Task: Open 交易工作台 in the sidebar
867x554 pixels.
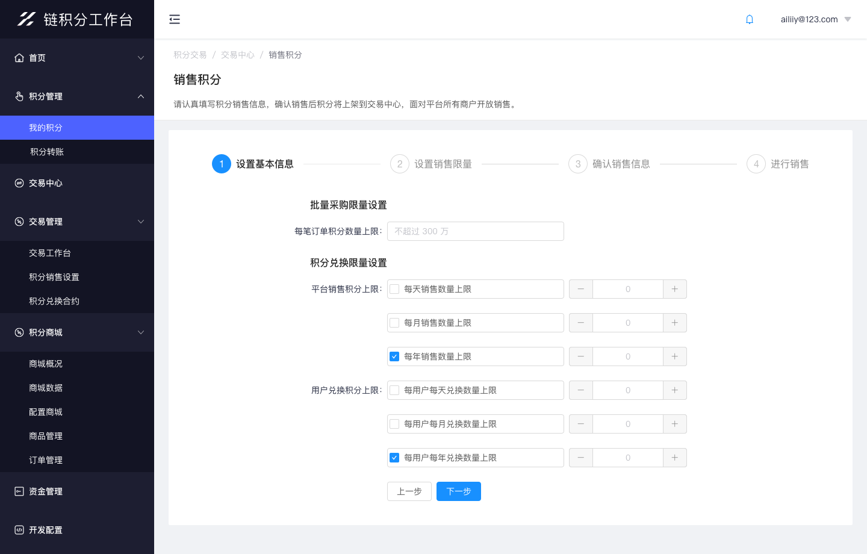Action: coord(77,253)
